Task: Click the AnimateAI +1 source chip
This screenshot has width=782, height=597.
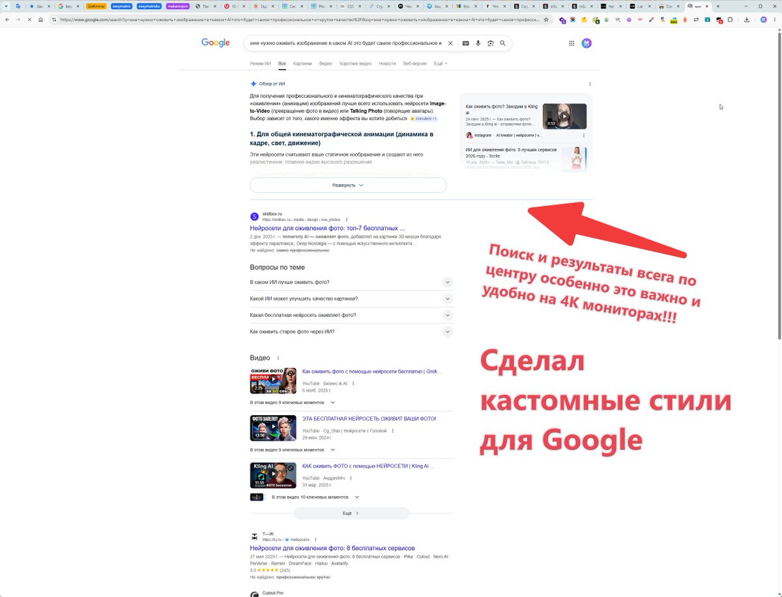Action: (424, 119)
